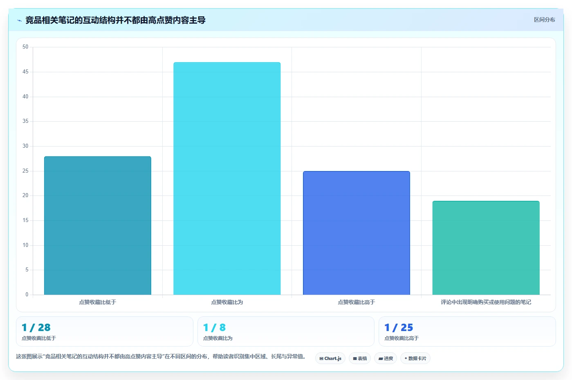This screenshot has height=380, width=572.
Task: Click x-axis label 点赞收藏比为
Action: (227, 302)
